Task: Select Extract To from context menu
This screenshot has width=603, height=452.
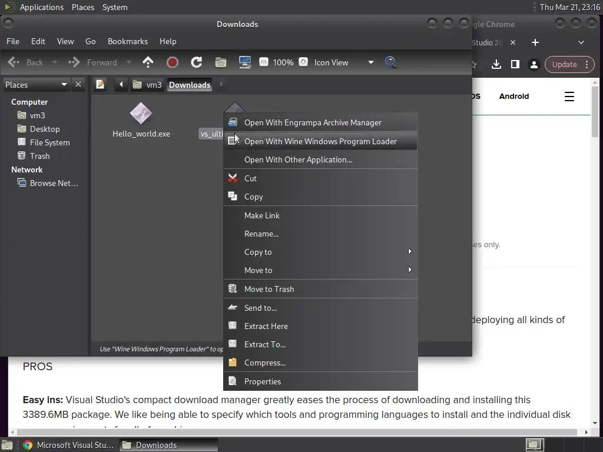Action: pos(320,344)
